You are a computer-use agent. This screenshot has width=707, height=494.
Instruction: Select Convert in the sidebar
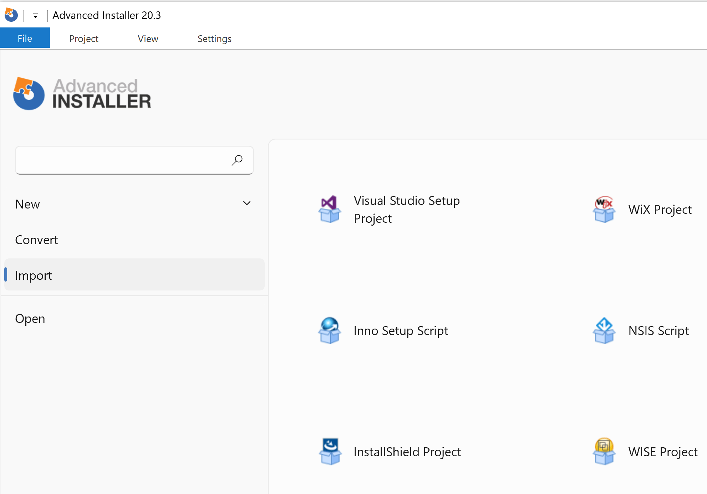click(x=36, y=240)
